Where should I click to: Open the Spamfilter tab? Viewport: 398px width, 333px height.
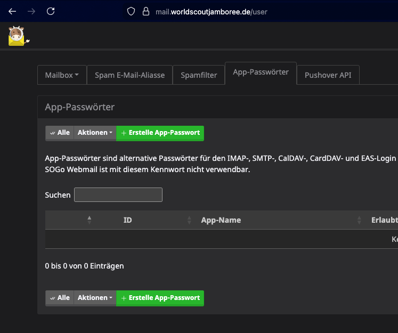tap(199, 75)
